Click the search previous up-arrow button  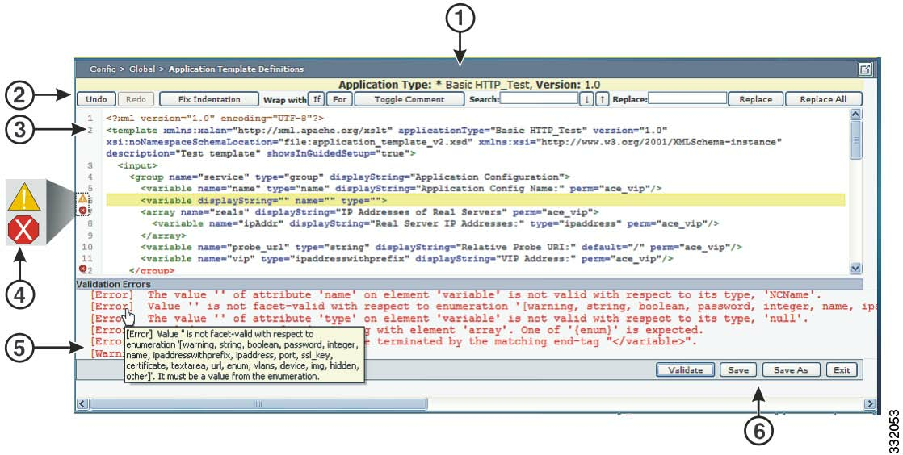coord(602,99)
